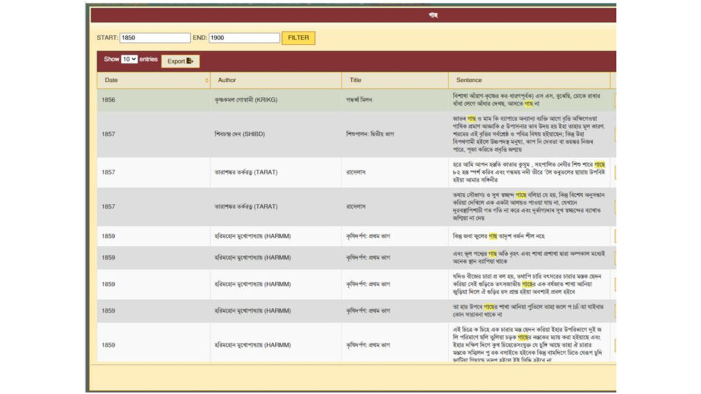The image size is (701, 394).
Task: Click the START year input field
Action: (x=155, y=38)
